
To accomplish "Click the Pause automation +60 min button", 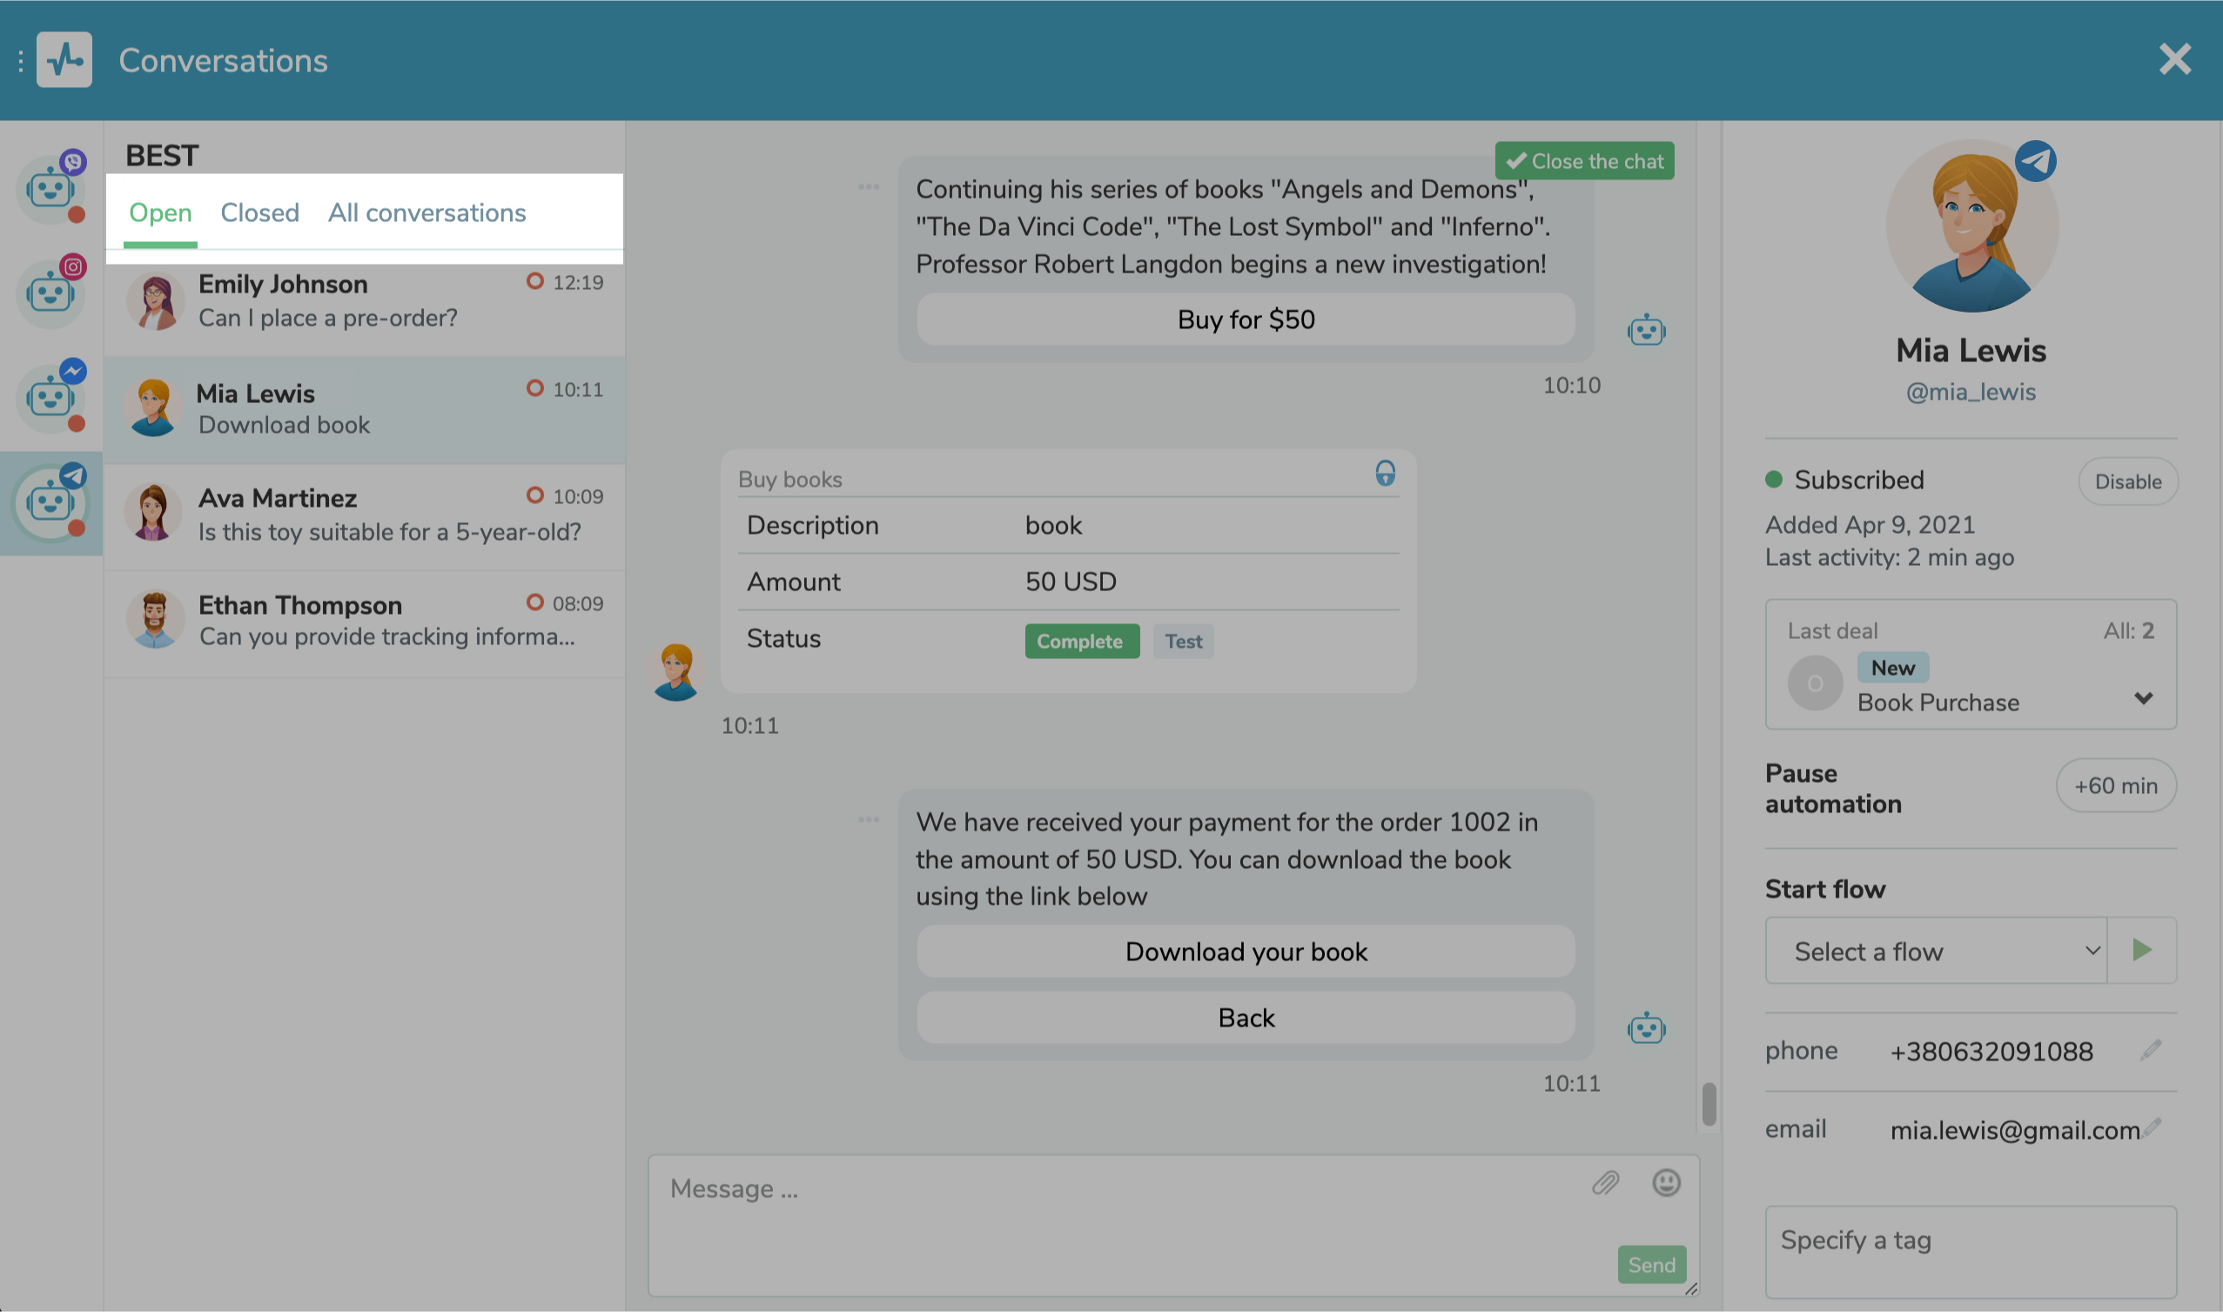I will [2115, 785].
